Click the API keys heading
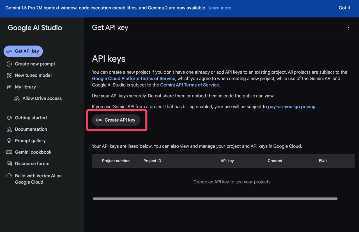Image resolution: width=359 pixels, height=232 pixels. [109, 59]
